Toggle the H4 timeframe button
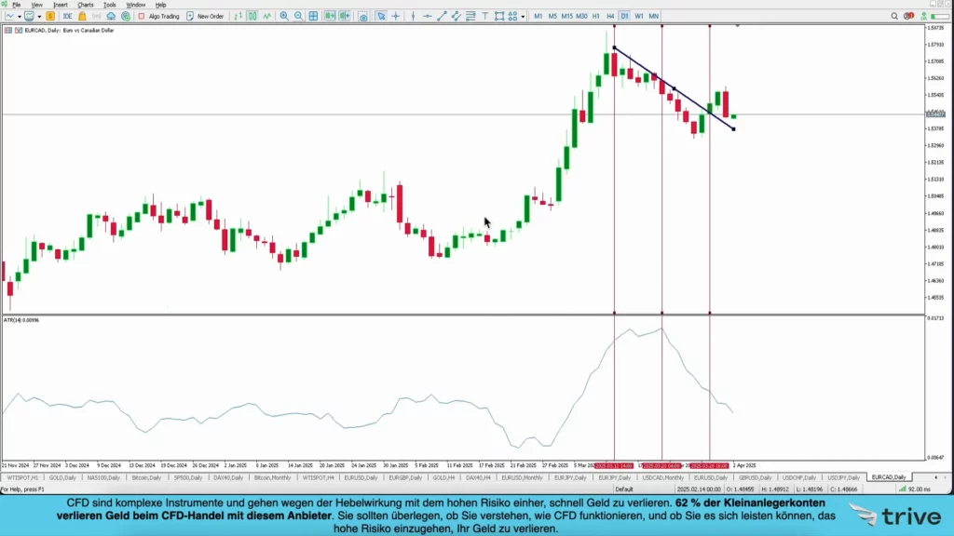The height and width of the screenshot is (536, 954). [610, 16]
